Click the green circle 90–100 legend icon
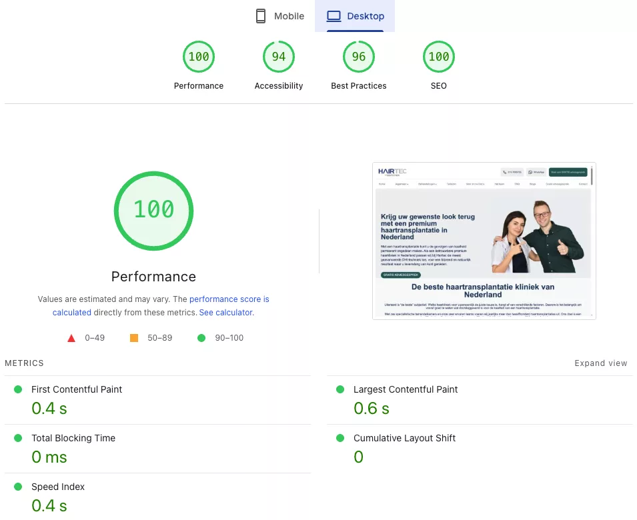The image size is (637, 520). click(x=201, y=338)
